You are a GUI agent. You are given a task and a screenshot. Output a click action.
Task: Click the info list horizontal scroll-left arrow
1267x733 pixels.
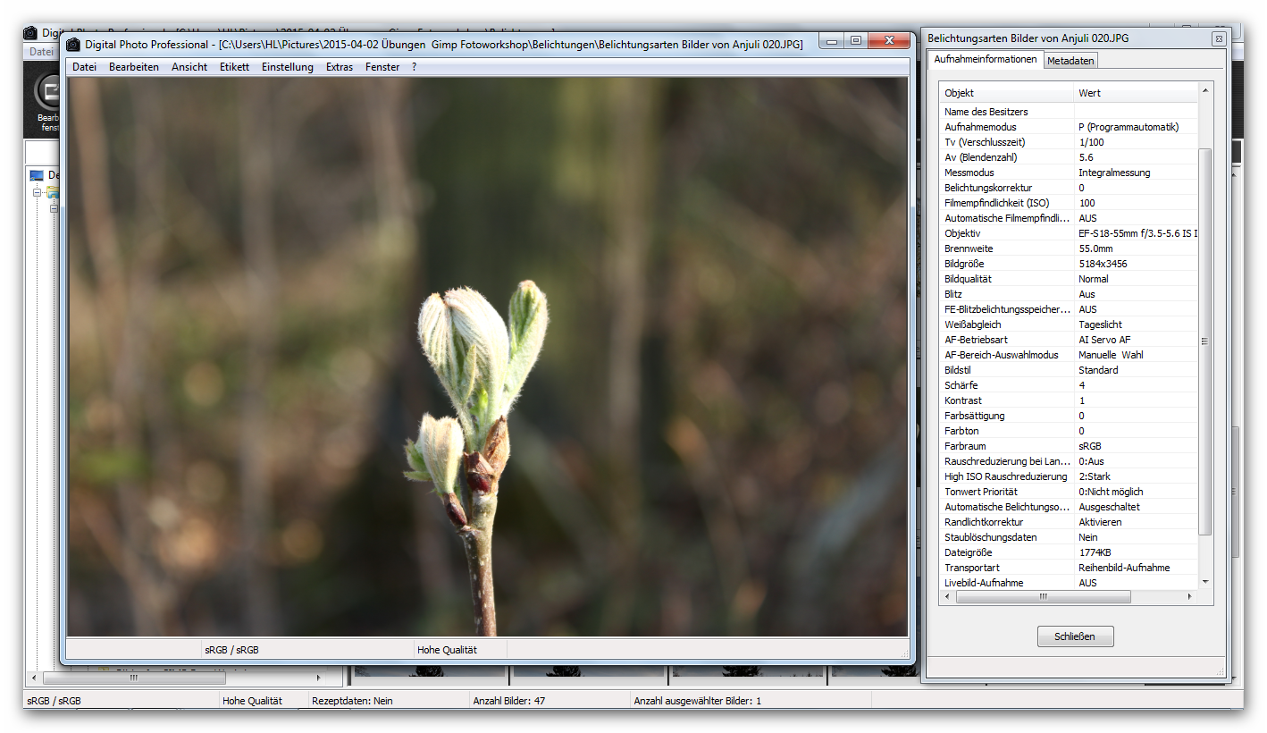(947, 596)
